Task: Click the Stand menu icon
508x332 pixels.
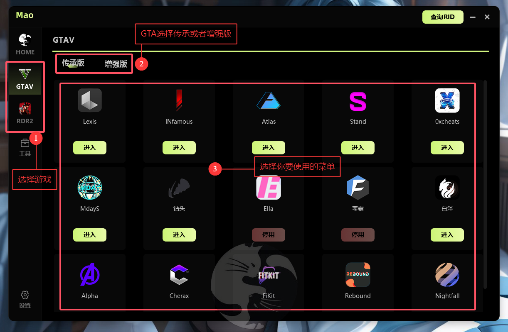Action: (358, 102)
